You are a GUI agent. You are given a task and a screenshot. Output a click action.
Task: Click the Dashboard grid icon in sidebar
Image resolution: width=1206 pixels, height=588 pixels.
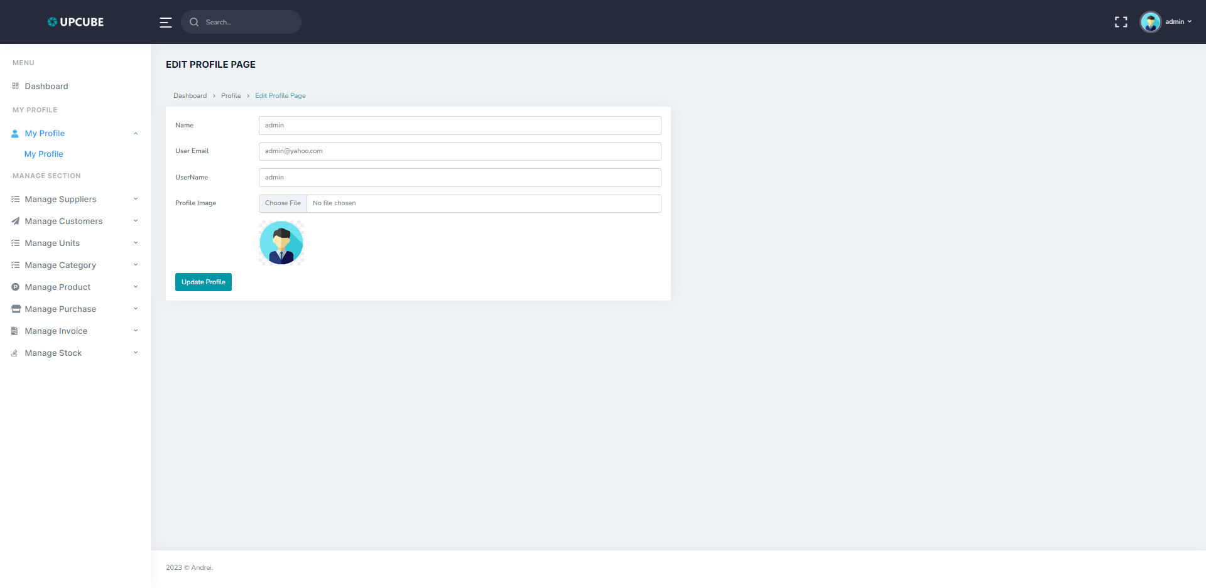click(16, 86)
